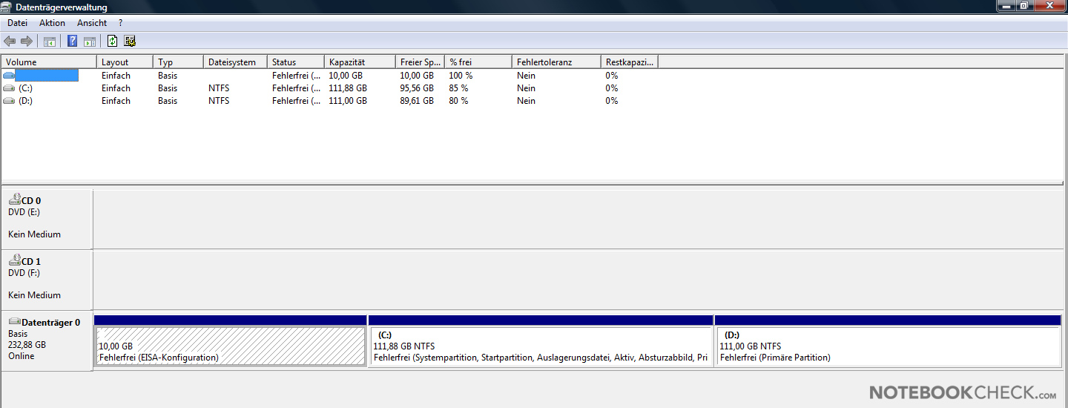
Task: Click the Restkapazi... column header
Action: pos(630,62)
